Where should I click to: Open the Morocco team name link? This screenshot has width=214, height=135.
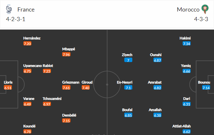pos(188,10)
